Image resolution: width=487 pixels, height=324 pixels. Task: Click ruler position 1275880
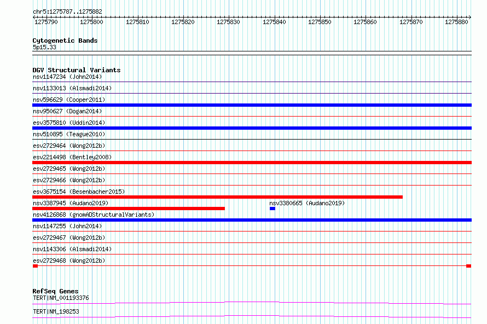[x=456, y=22]
